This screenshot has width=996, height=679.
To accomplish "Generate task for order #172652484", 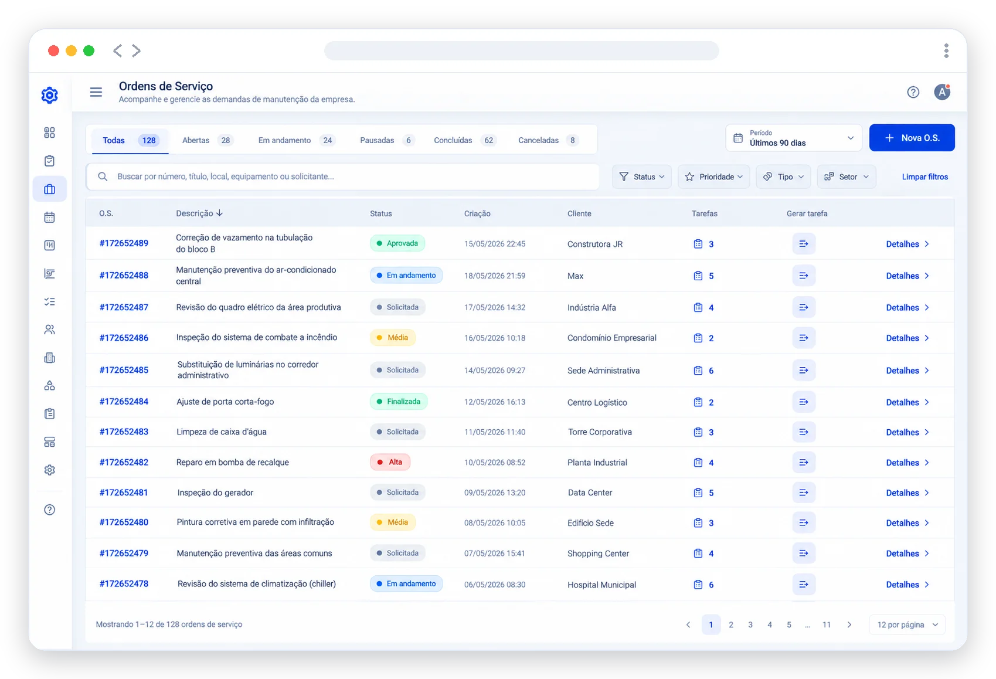I will [x=804, y=402].
